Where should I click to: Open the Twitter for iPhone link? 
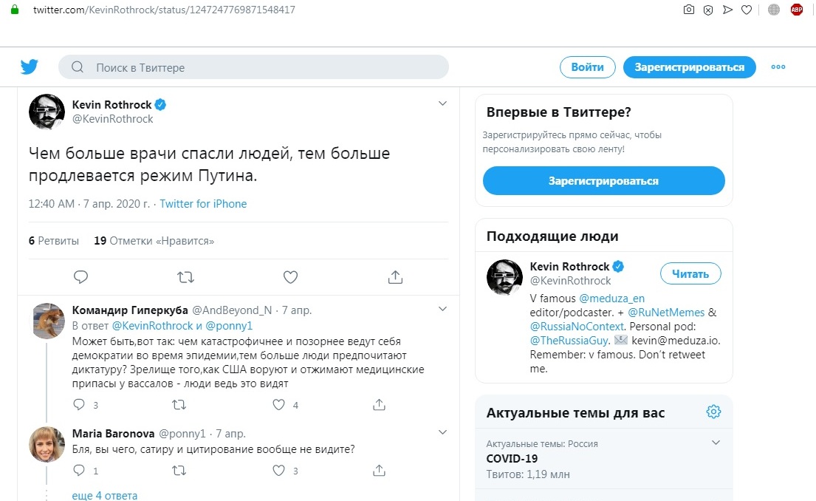[x=203, y=204]
